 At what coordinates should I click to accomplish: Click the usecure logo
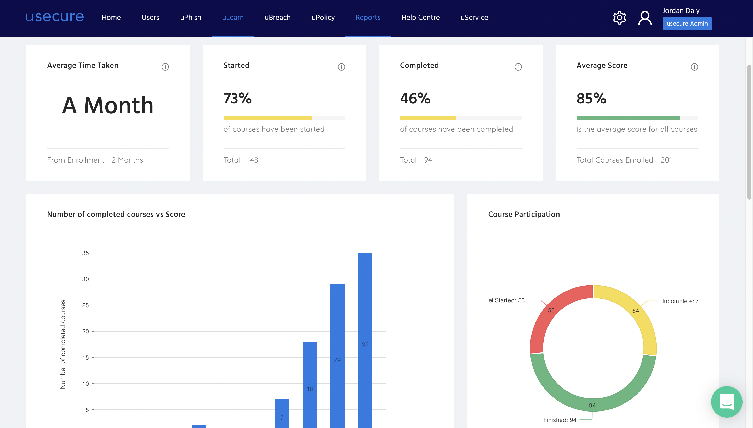point(54,17)
